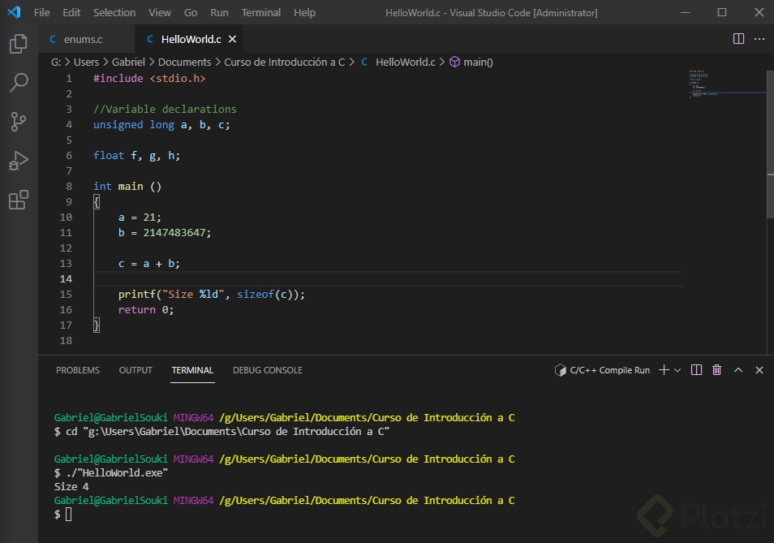Maximize the VS Code window
The height and width of the screenshot is (543, 774).
pos(722,12)
